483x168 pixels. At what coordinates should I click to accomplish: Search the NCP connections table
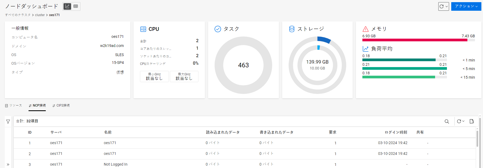(x=447, y=122)
